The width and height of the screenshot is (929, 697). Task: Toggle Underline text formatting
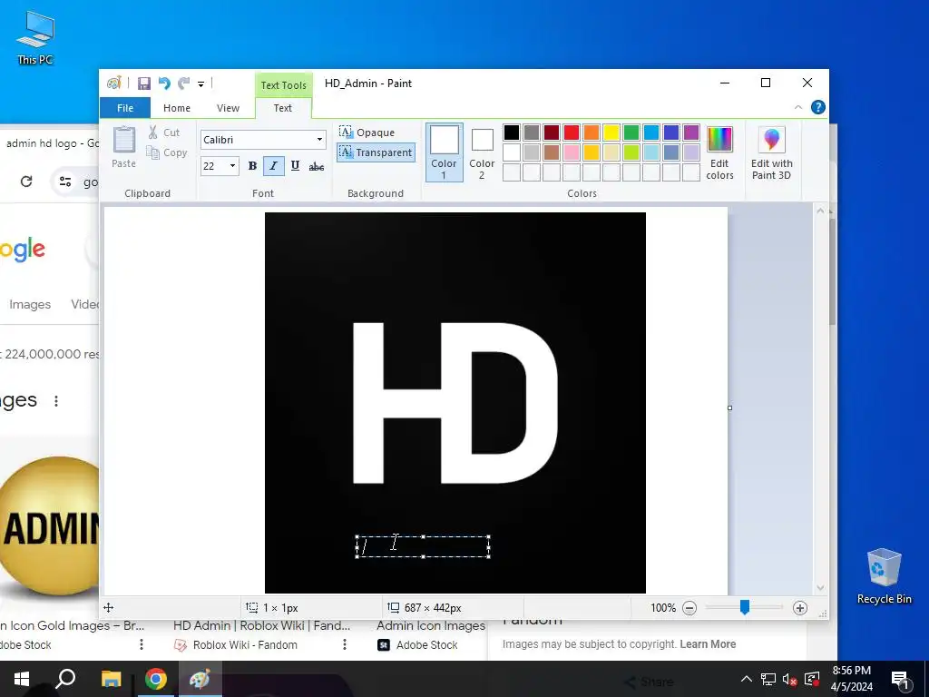tap(295, 166)
